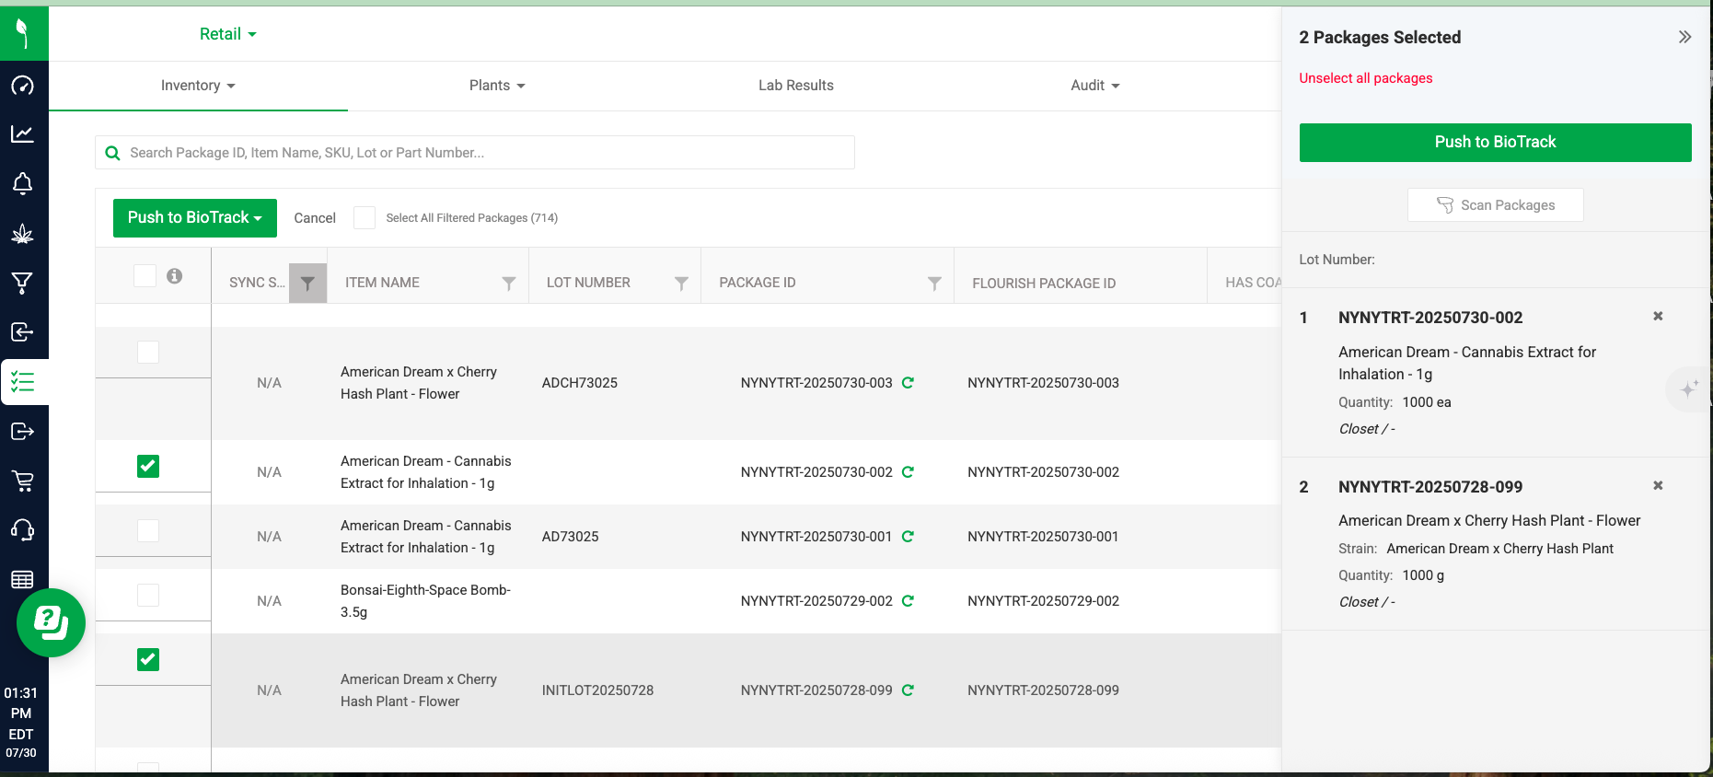Screen dimensions: 1713x777
Task: Open the funnel icon in sidebar
Action: coord(23,283)
